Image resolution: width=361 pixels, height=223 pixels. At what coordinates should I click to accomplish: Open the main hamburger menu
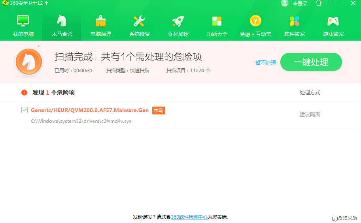[331, 3]
